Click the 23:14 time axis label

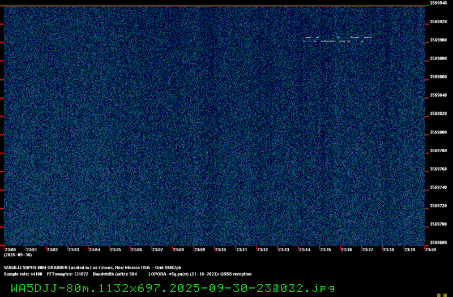click(x=305, y=249)
